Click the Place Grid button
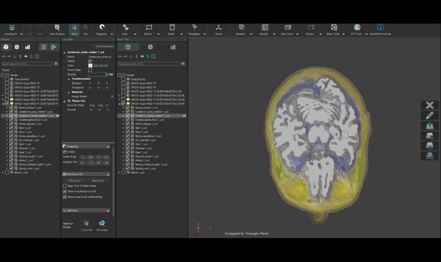 coord(75,180)
